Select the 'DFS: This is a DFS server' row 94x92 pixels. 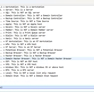coord(17,70)
